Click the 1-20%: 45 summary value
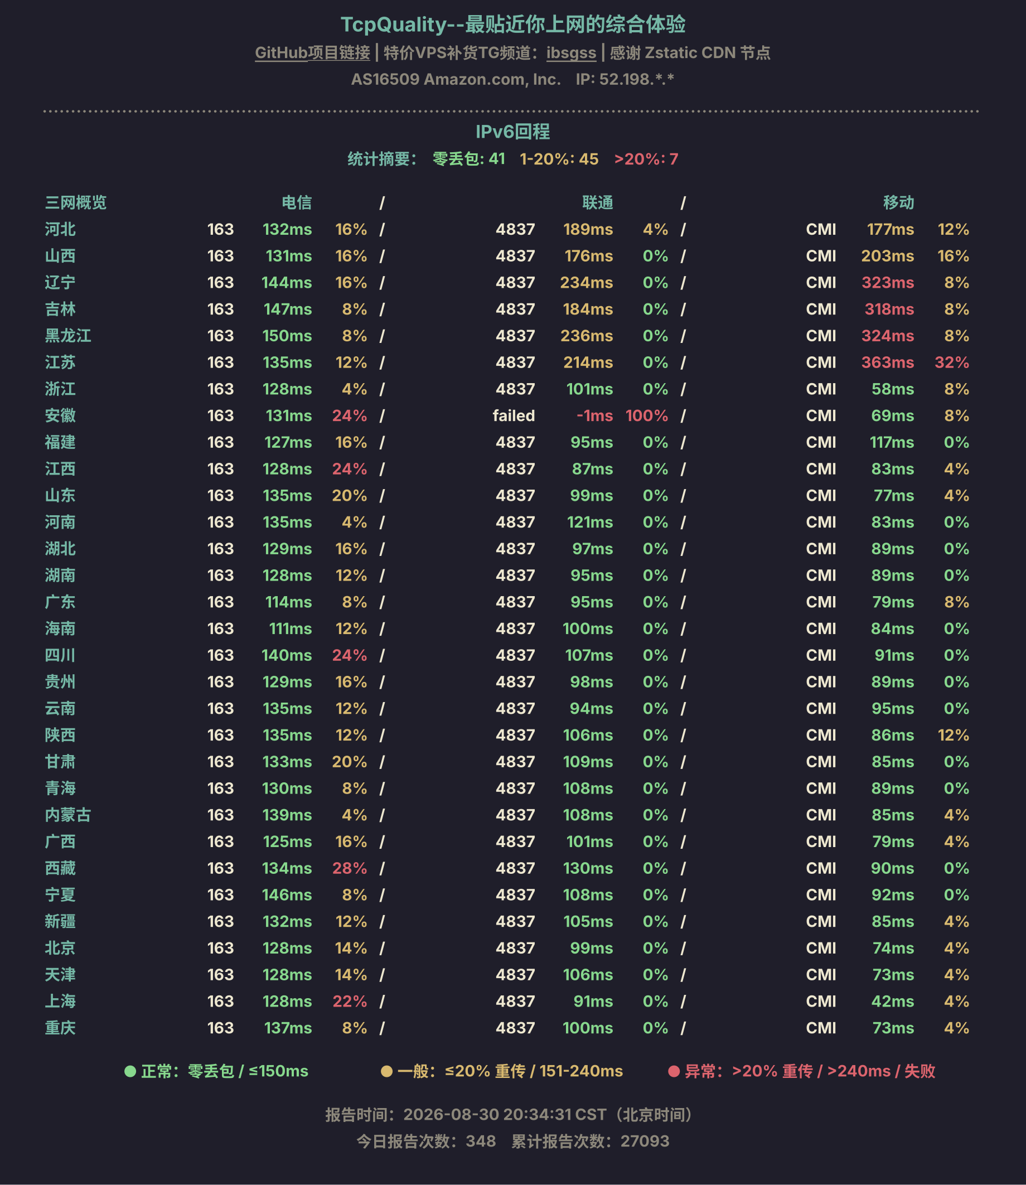 559,158
